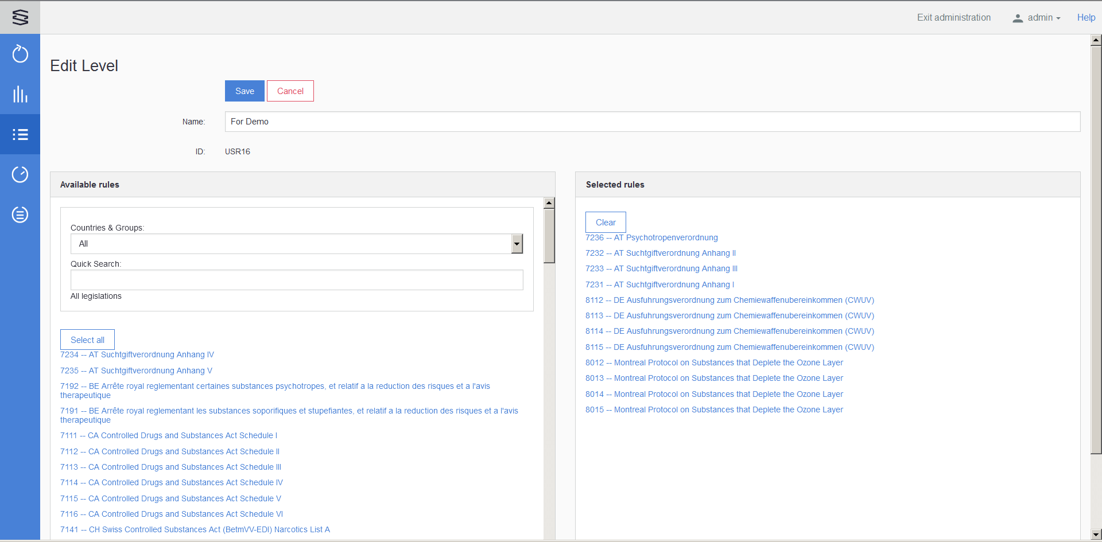Remove selected rule 7236 AT Psychotropenverordnung

tap(651, 237)
